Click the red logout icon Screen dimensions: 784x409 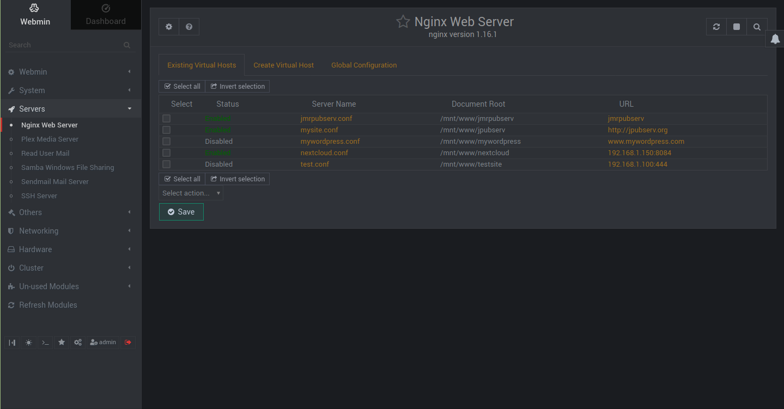pos(128,342)
